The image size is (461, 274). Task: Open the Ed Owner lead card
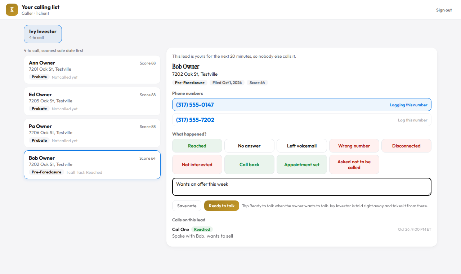pyautogui.click(x=92, y=101)
